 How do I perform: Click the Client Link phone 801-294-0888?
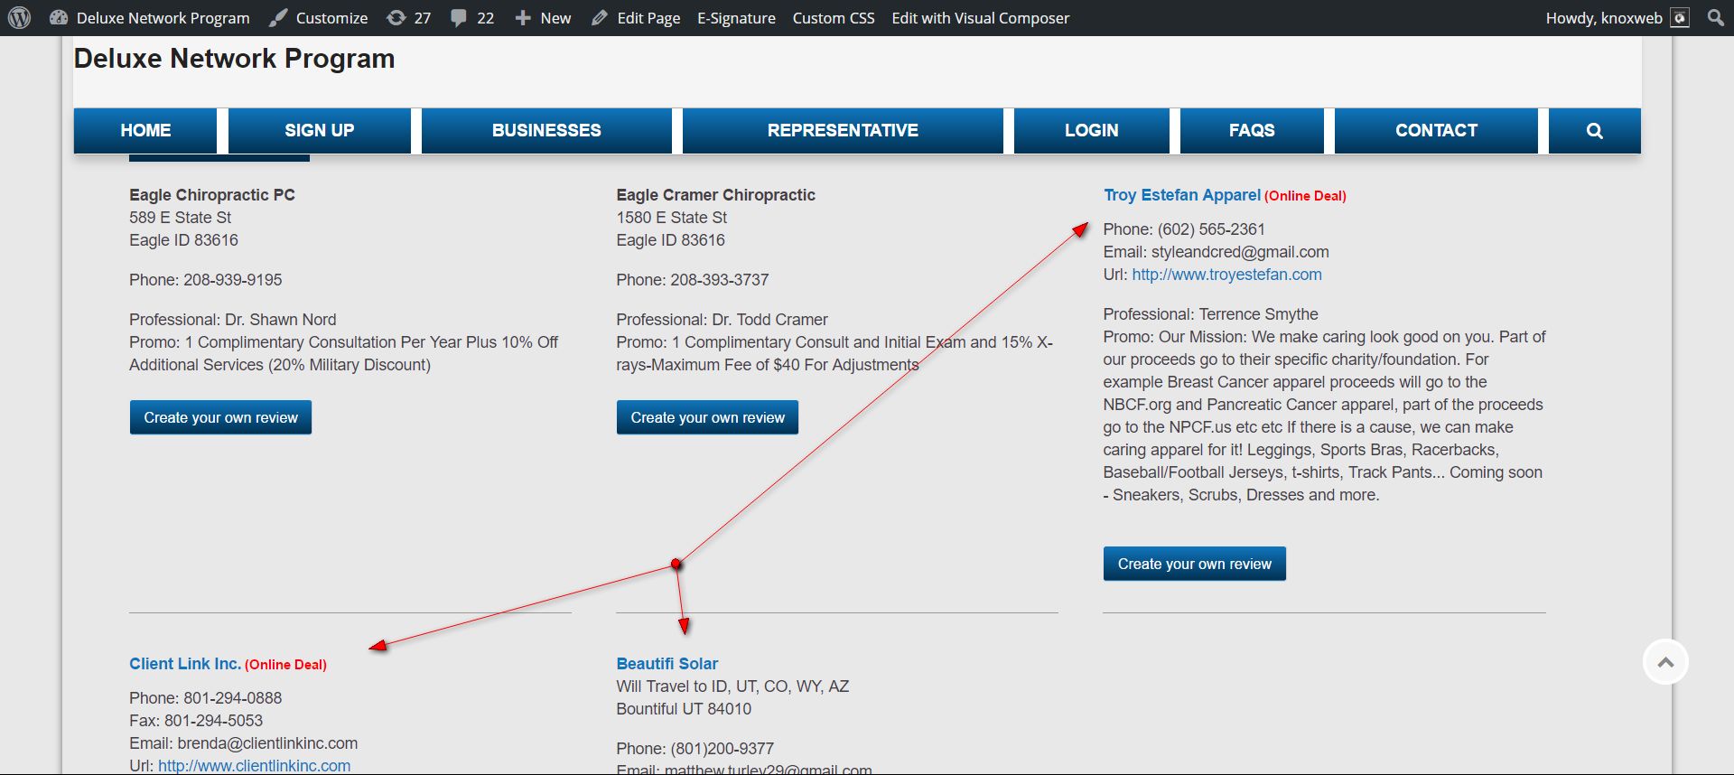233,698
